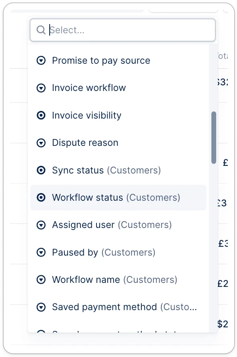The image size is (237, 357).
Task: Click radio icon beside Invoice visibility
Action: tap(41, 115)
